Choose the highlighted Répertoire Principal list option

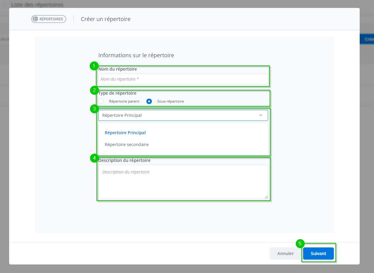pos(125,133)
